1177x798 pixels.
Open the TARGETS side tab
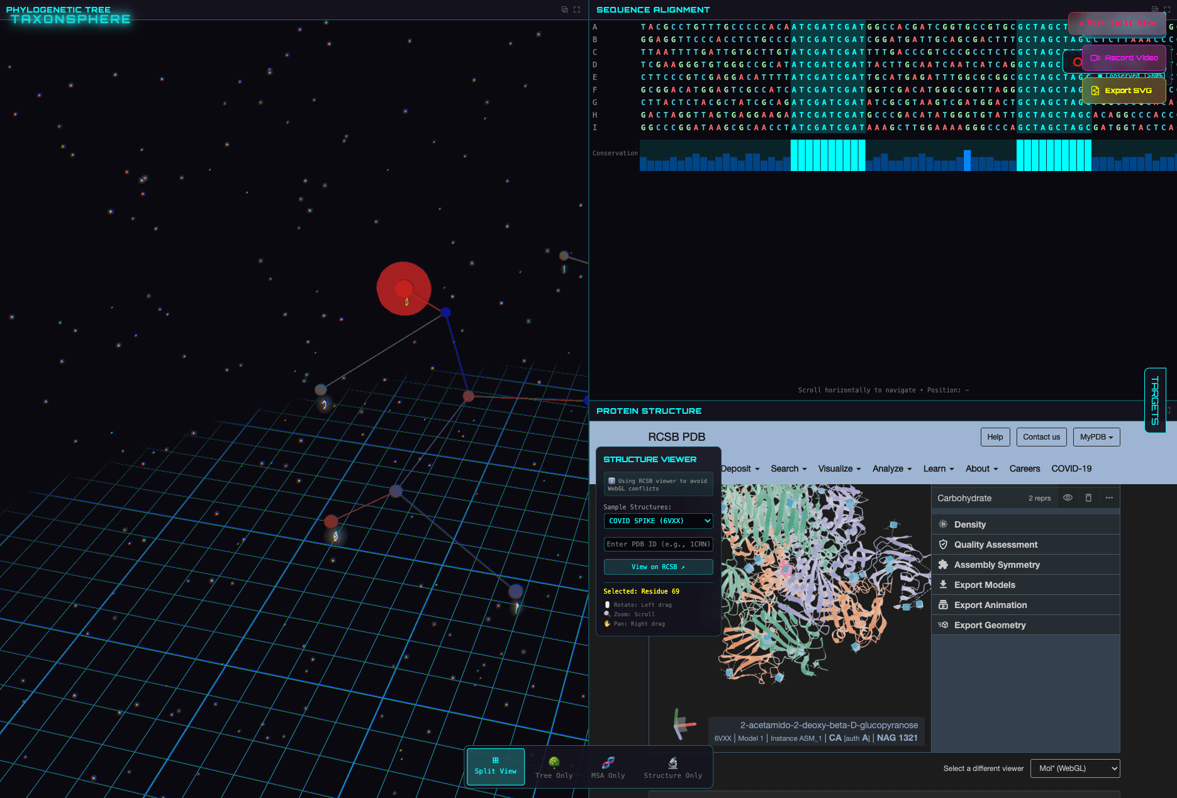pos(1155,401)
